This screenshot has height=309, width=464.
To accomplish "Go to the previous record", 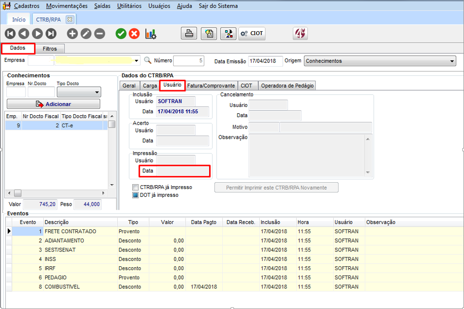I will point(24,34).
